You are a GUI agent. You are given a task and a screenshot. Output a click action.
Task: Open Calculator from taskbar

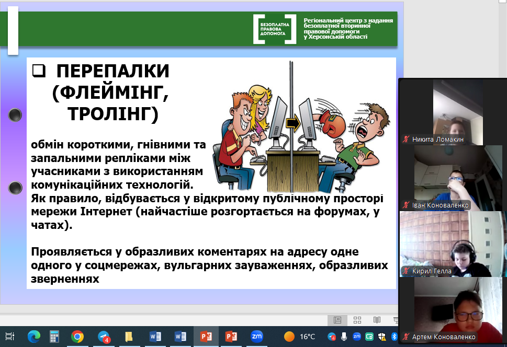coord(54,336)
